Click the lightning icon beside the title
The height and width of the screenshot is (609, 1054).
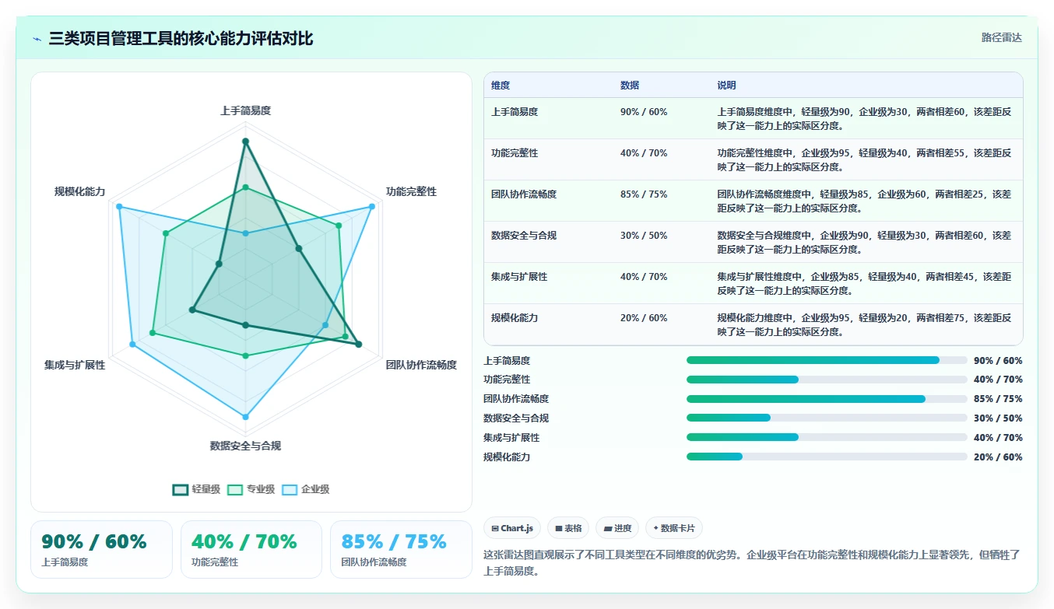37,39
